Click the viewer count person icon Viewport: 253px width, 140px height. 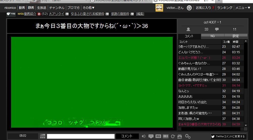pos(188,29)
